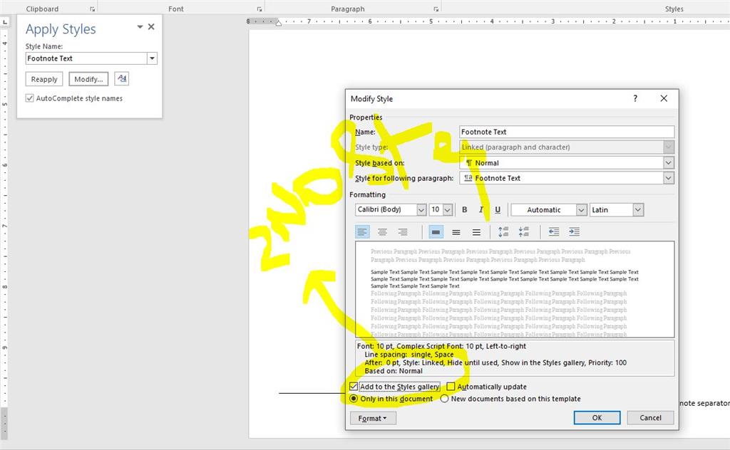Decrease paragraph spacing icon
The height and width of the screenshot is (450, 730).
point(524,232)
